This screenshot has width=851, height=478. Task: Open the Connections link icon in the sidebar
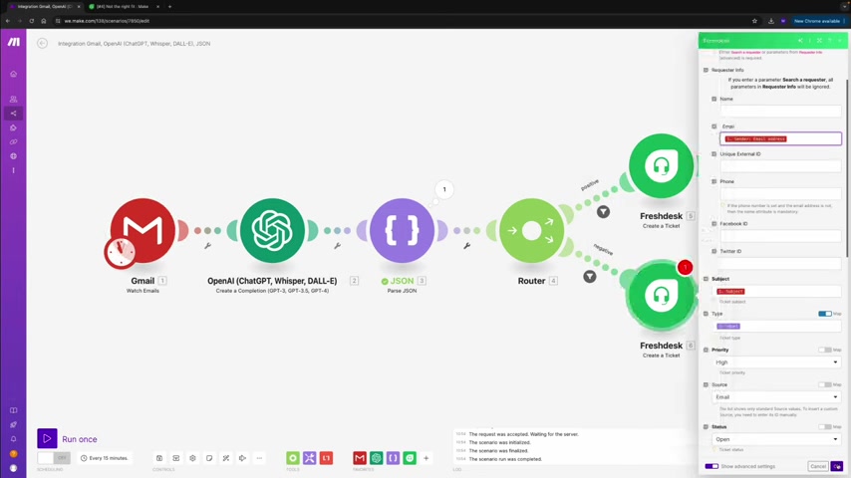14,141
